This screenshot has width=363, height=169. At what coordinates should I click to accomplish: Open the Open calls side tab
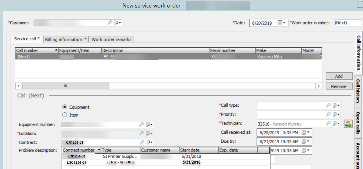(359, 123)
